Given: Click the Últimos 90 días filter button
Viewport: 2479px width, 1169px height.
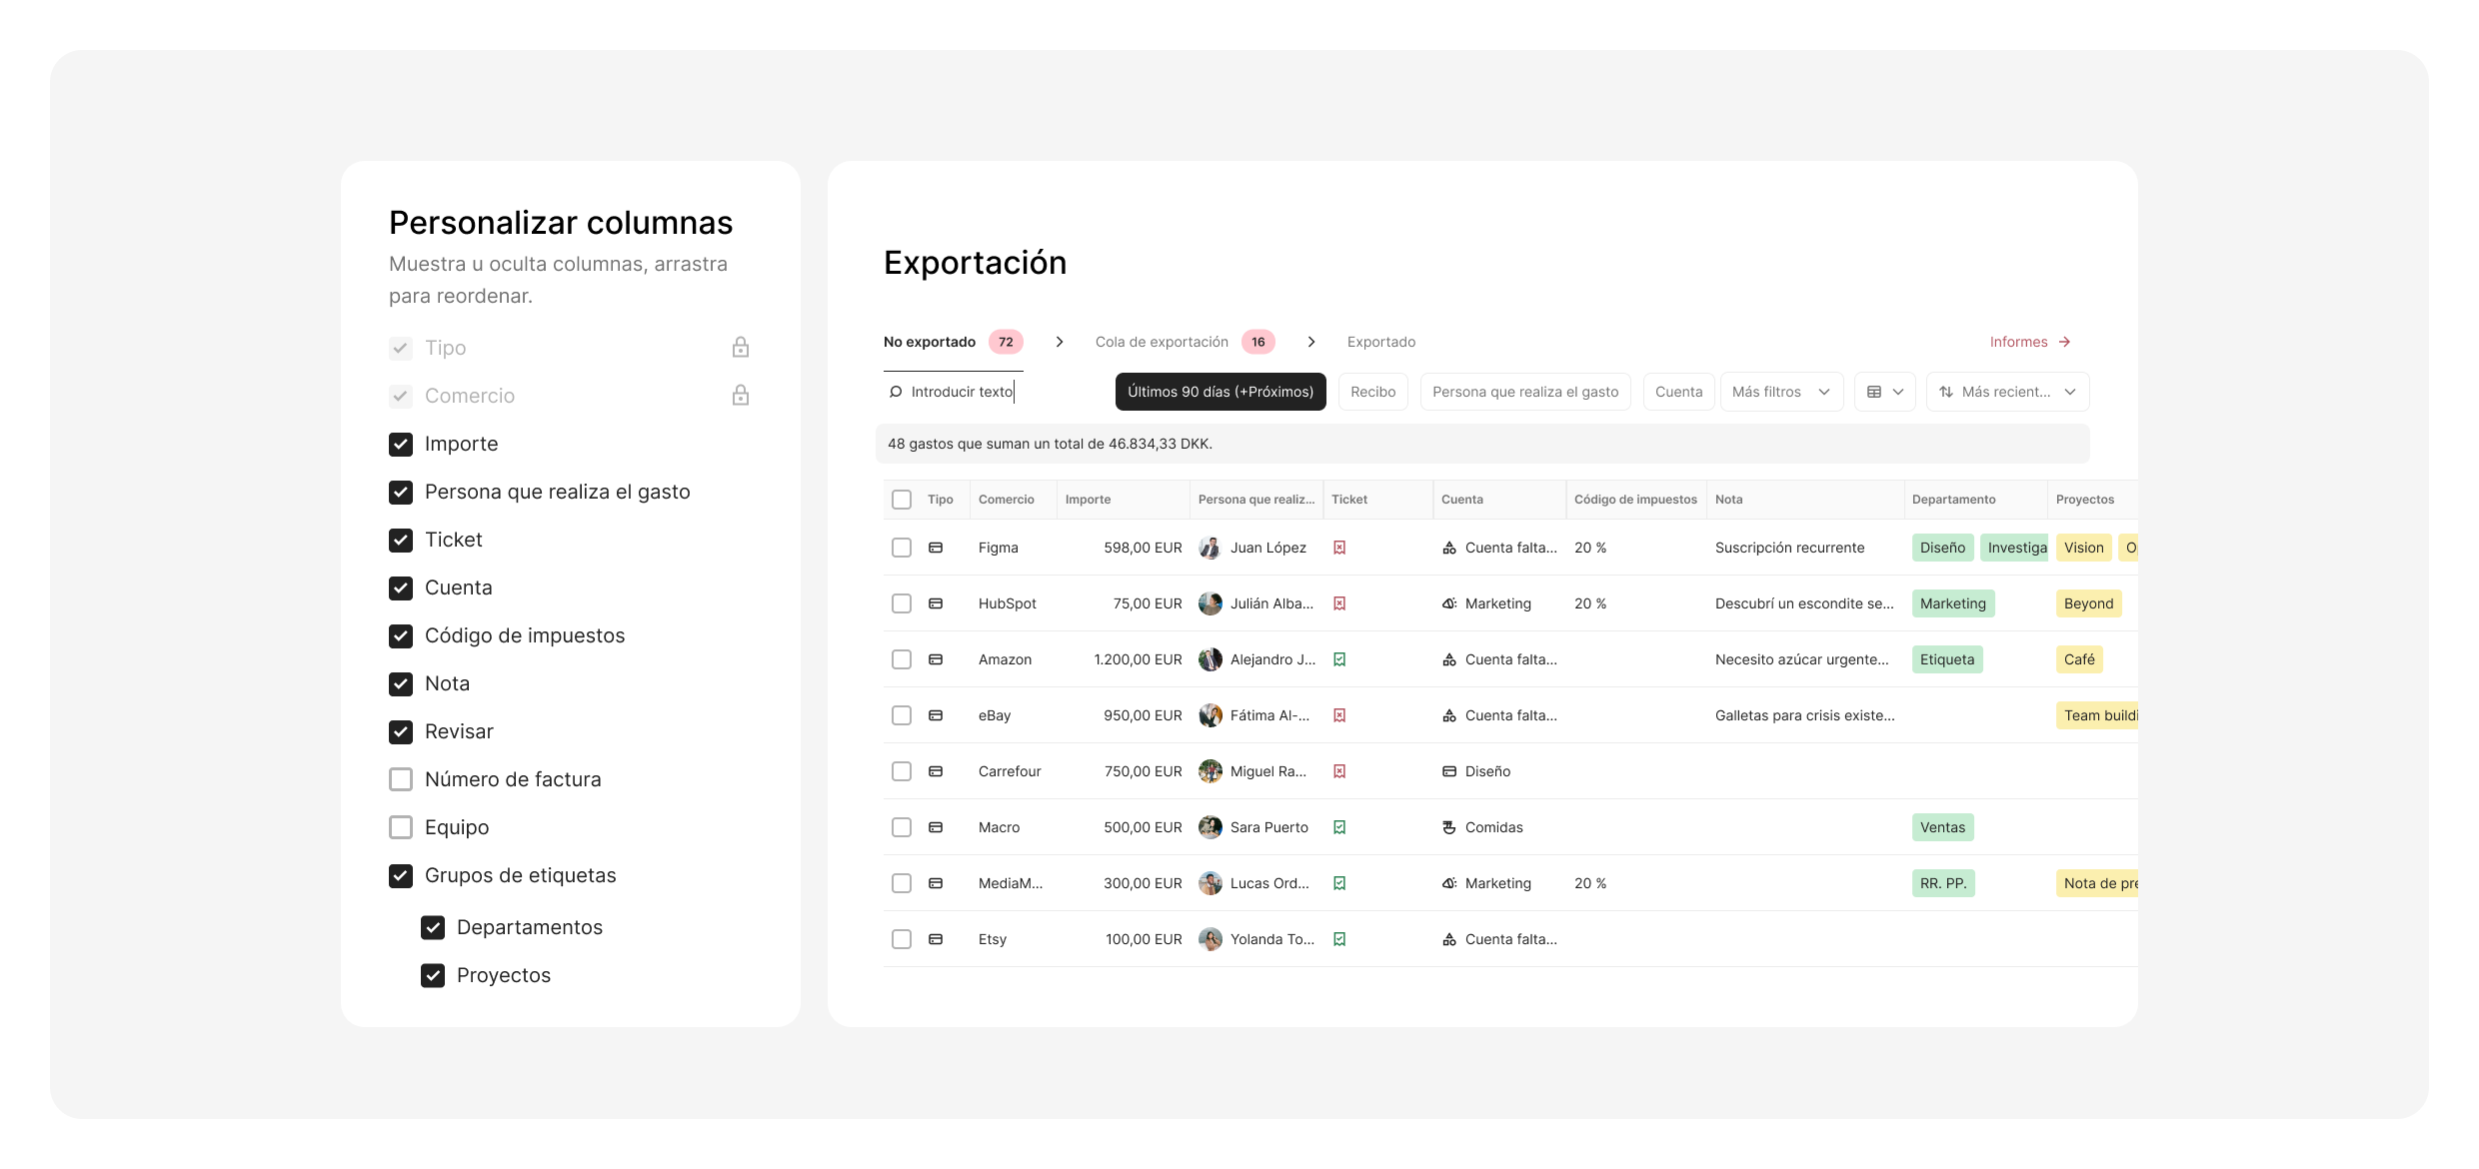Looking at the screenshot, I should 1220,392.
